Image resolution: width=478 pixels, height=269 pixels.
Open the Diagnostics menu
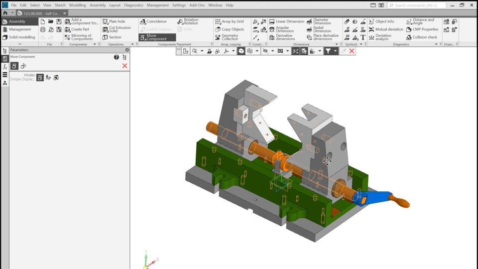pos(133,5)
